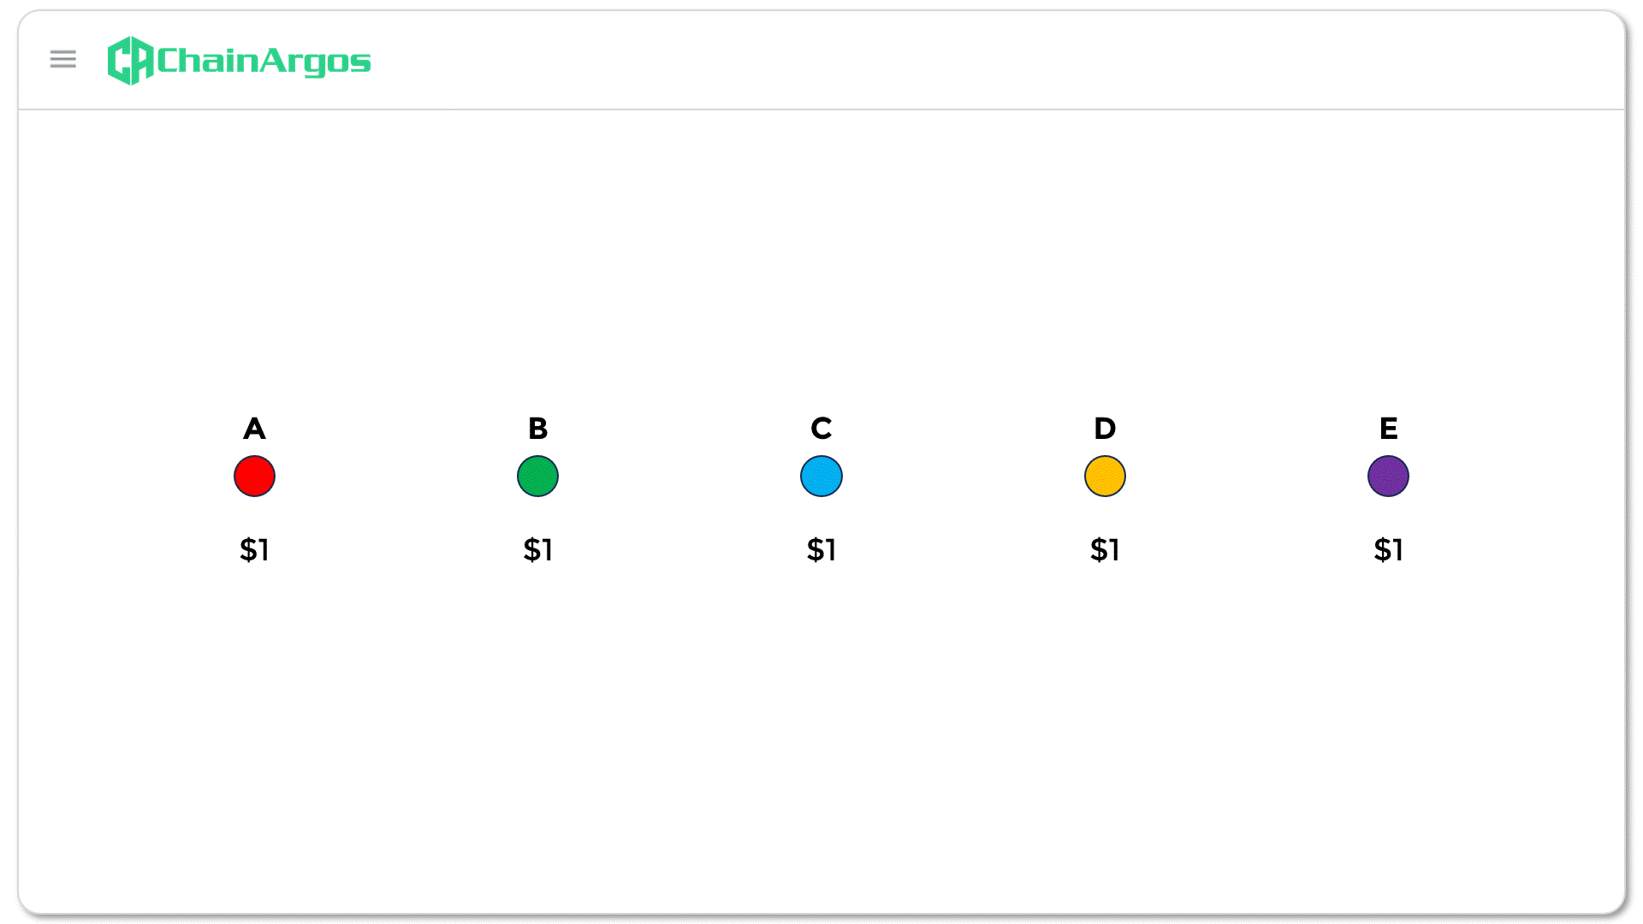Viewport: 1643px width, 924px height.
Task: Click the ChainArgos hexagon logo icon
Action: pos(130,61)
